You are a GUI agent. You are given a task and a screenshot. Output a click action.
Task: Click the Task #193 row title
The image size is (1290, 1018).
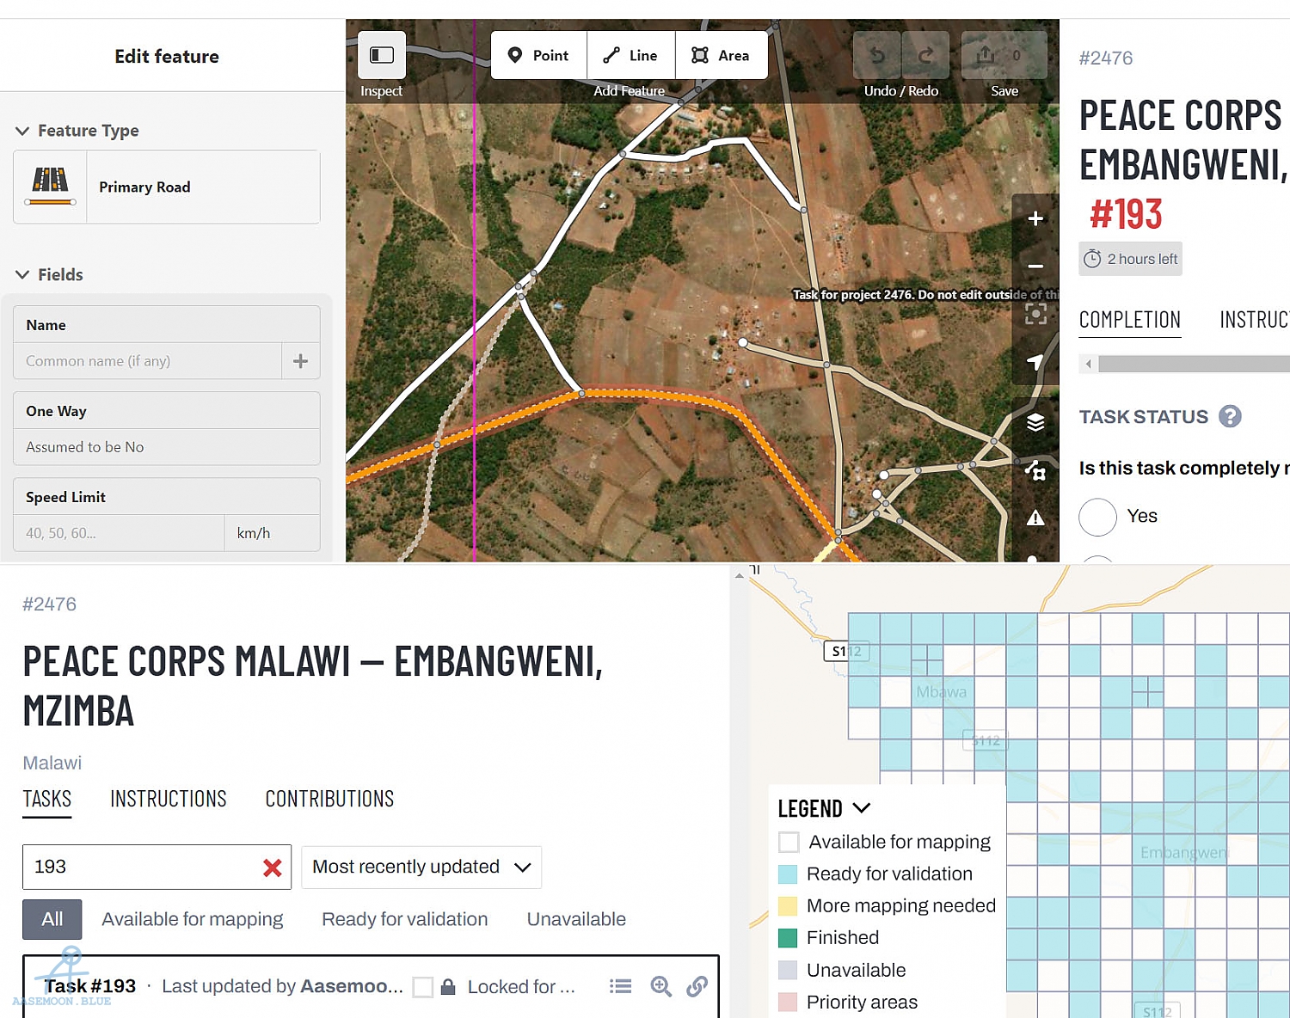click(x=90, y=986)
